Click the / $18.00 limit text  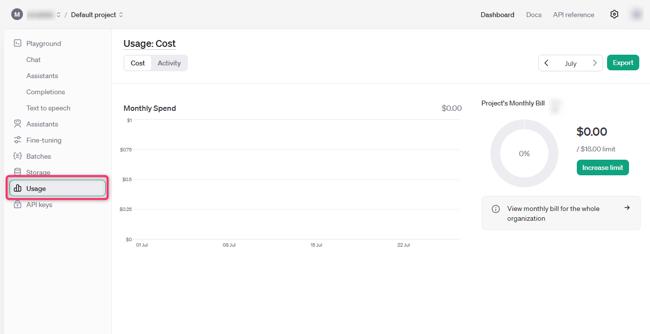coord(596,149)
